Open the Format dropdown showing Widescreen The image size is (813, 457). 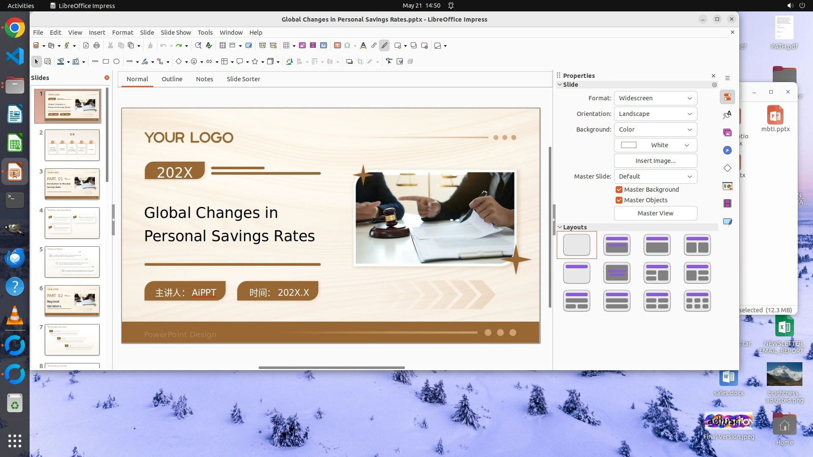click(x=655, y=98)
